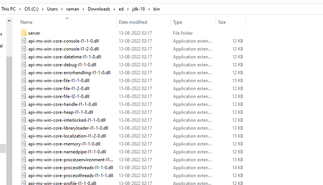Click the 14 KB size cell
The width and height of the screenshot is (323, 185).
[237, 168]
